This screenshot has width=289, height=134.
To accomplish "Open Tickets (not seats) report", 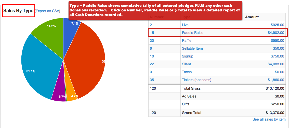I will point(196,80).
